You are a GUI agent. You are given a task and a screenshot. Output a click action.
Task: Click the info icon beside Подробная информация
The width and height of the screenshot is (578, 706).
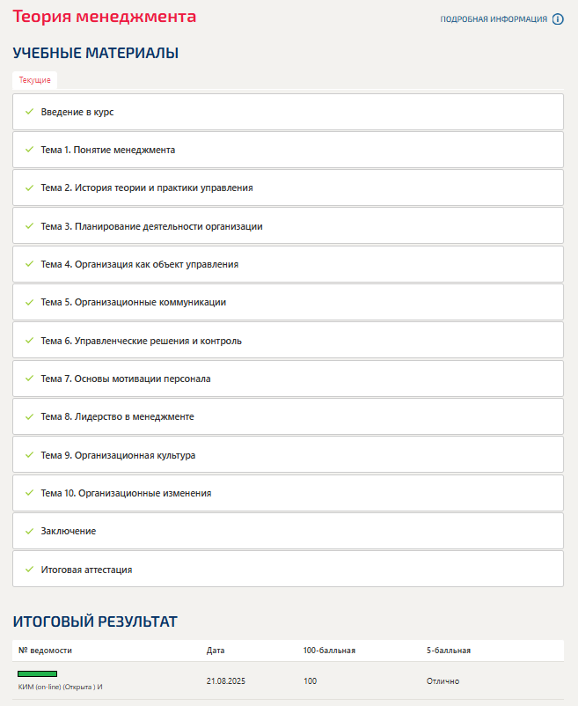(558, 19)
